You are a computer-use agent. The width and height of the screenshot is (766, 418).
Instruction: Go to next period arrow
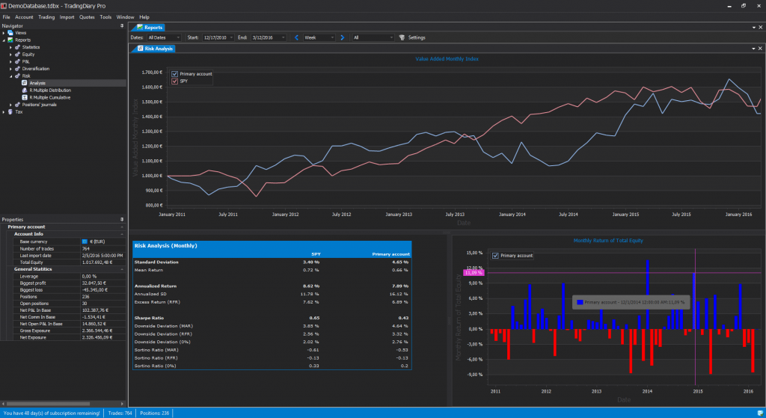click(x=342, y=37)
